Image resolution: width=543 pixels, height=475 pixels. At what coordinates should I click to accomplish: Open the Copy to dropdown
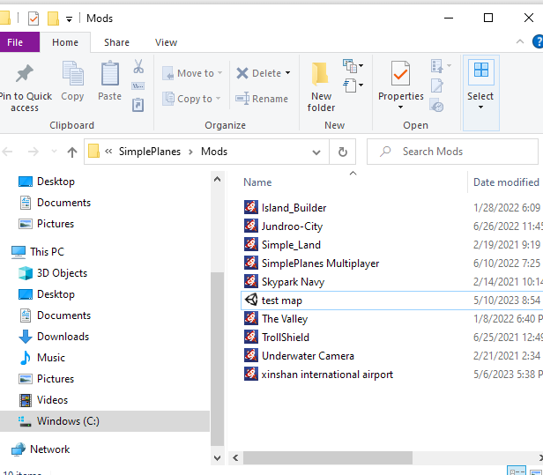pos(191,99)
